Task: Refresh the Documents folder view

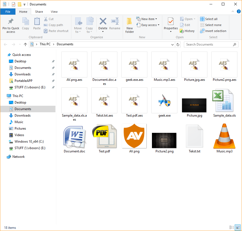Action: tap(178, 44)
